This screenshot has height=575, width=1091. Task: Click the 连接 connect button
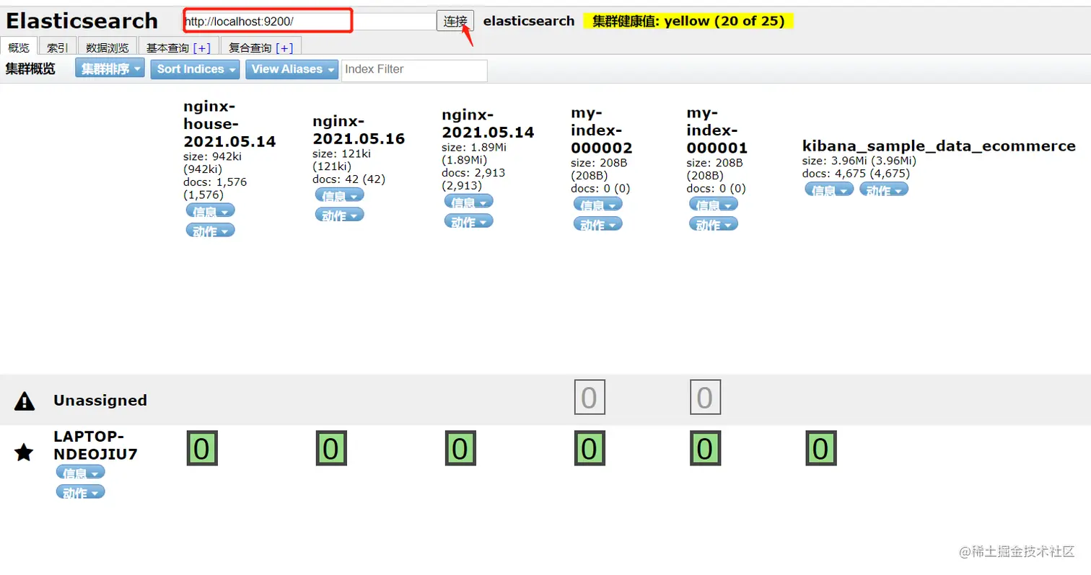455,21
